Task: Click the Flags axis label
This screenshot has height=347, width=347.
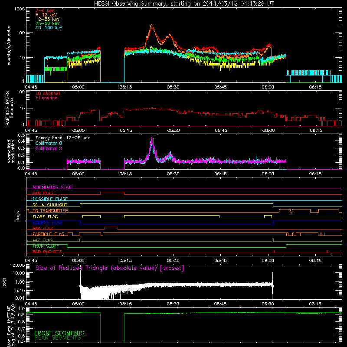Action: [18, 216]
